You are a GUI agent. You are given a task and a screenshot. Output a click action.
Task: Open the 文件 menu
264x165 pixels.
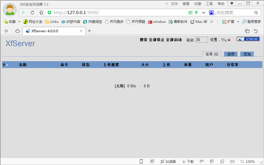pos(174,4)
